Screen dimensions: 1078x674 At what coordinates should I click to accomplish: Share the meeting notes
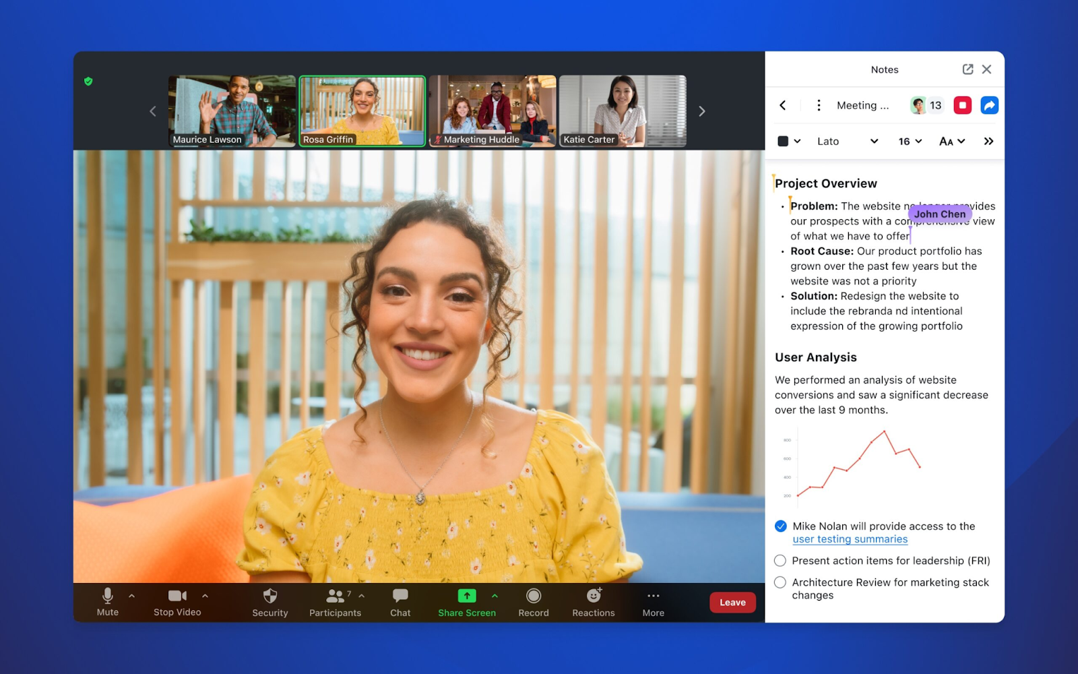[x=988, y=105]
